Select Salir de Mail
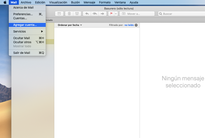The image size is (205, 138). coord(27,53)
